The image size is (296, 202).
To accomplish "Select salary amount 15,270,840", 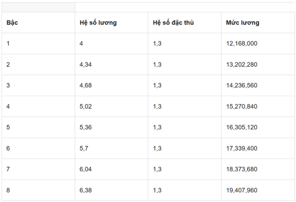I will click(258, 106).
